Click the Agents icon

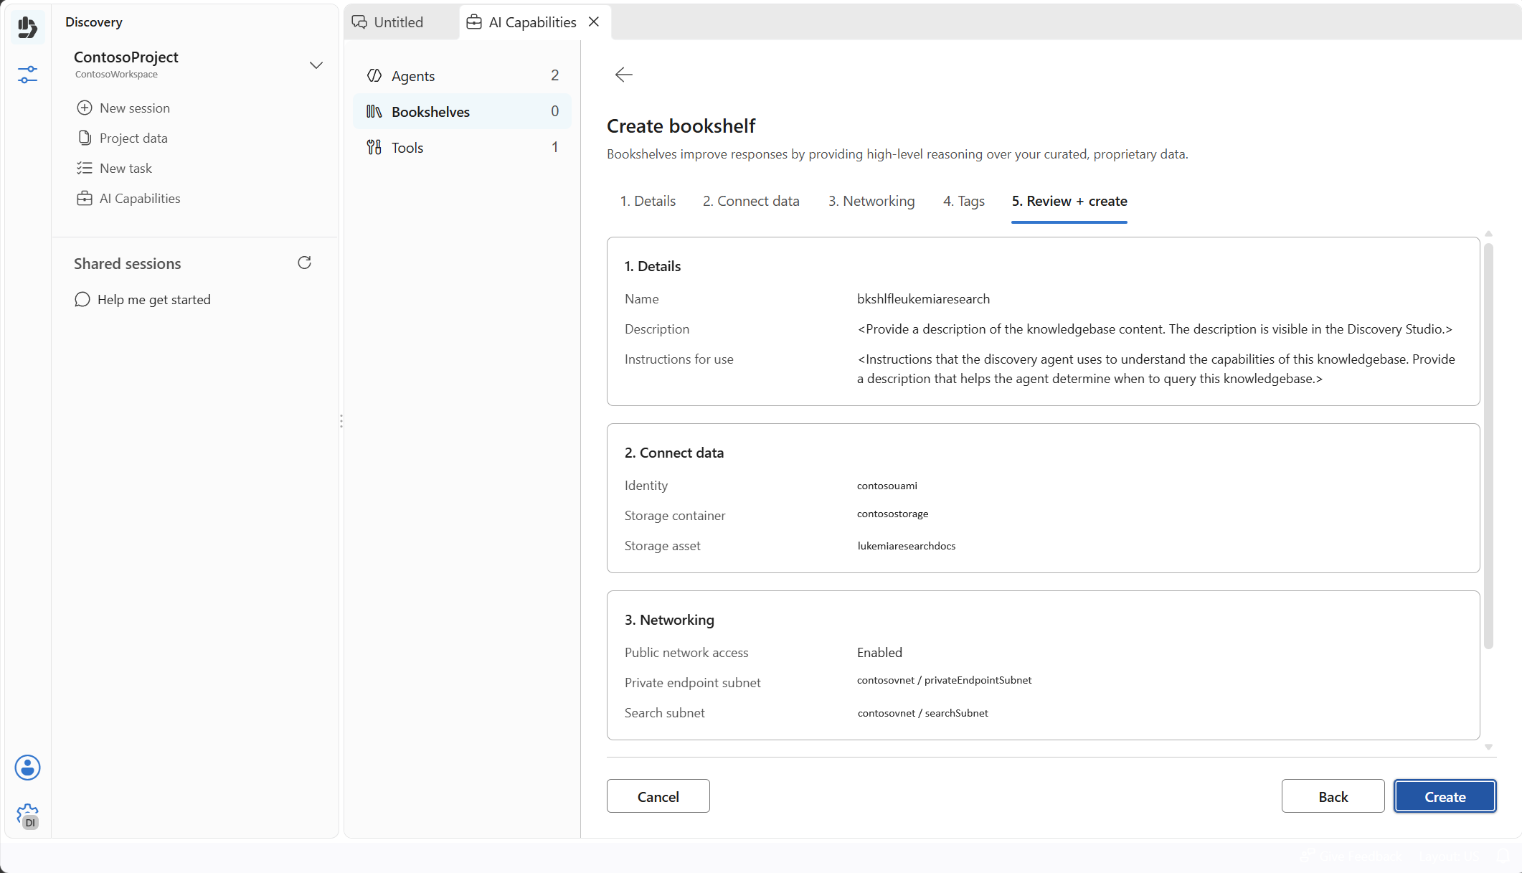coord(374,75)
